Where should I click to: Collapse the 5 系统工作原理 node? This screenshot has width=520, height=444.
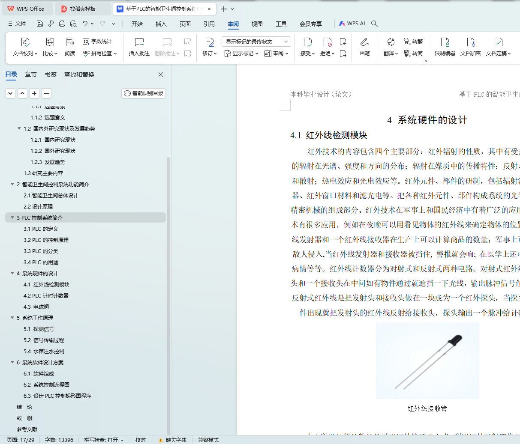click(x=12, y=318)
